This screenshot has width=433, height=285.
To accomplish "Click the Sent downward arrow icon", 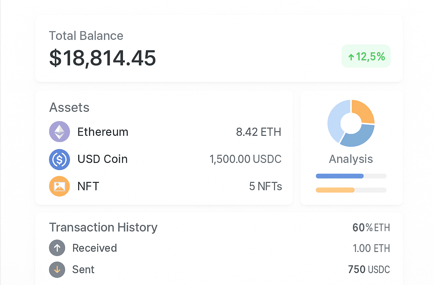I will point(57,270).
